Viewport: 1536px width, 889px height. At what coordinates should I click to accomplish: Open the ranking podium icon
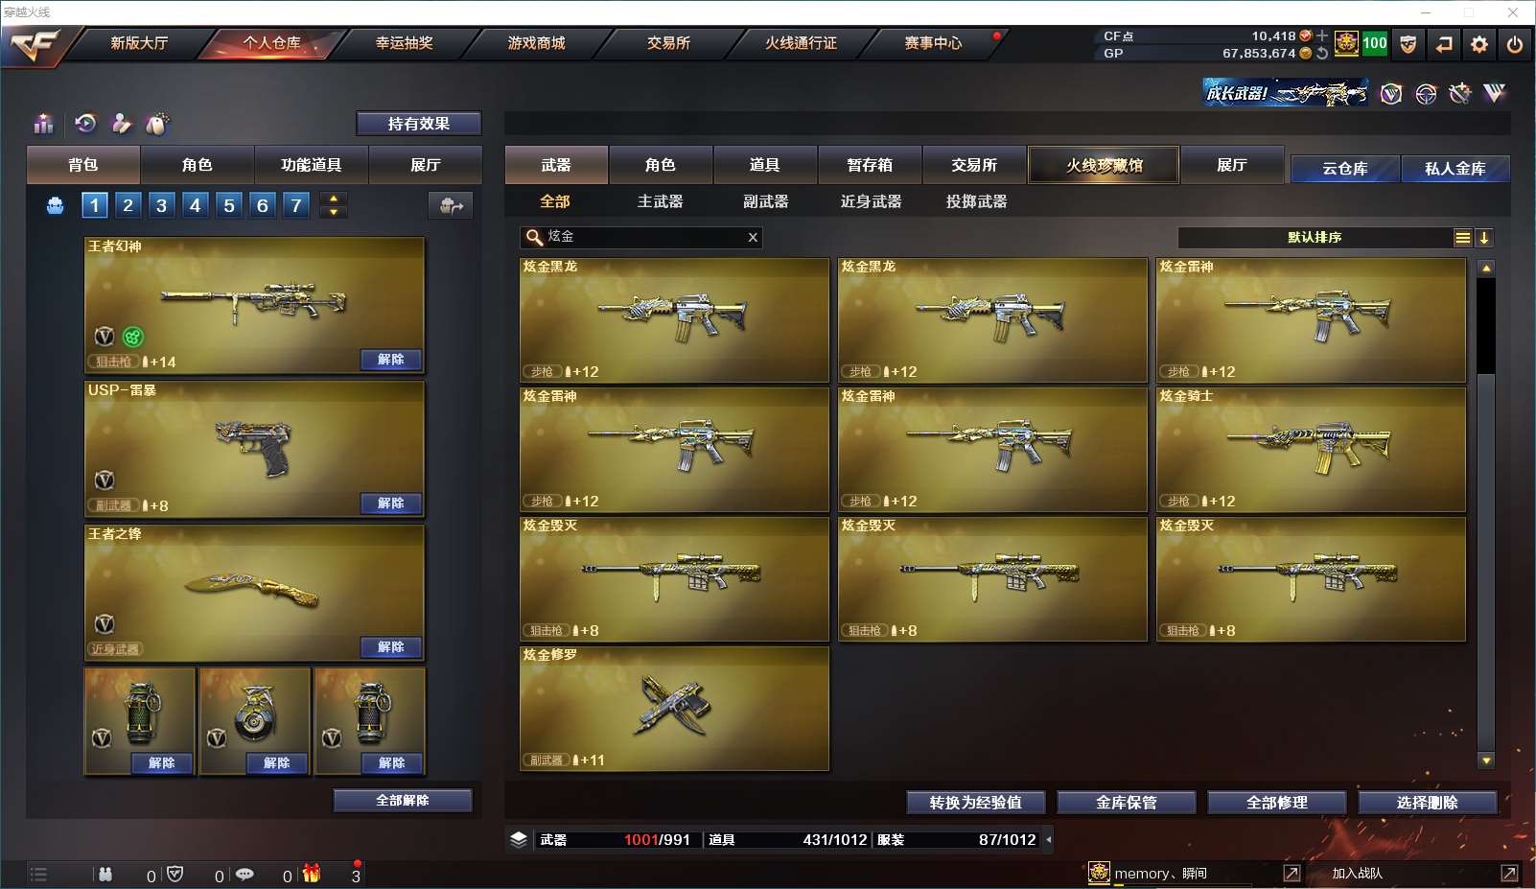tap(44, 123)
